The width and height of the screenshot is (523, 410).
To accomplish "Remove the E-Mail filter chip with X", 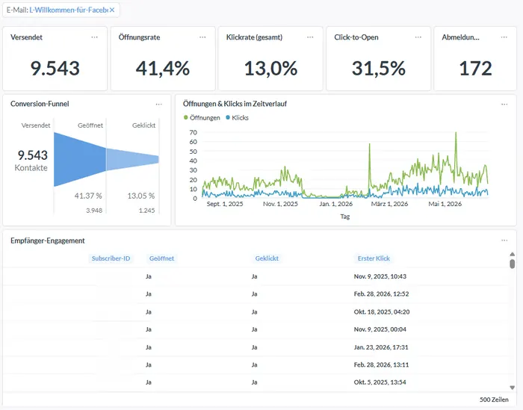I will (112, 10).
